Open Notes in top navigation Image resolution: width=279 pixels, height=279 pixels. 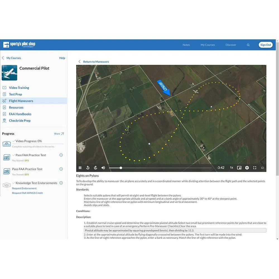coord(186,45)
